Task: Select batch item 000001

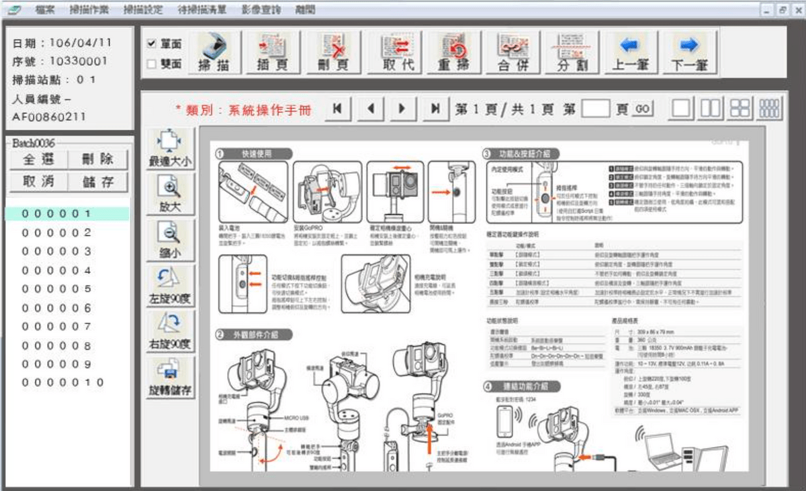Action: (67, 214)
